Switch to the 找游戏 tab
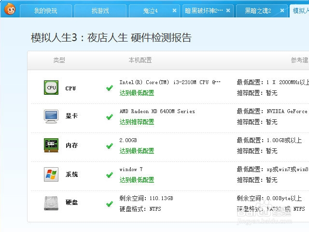309x232 pixels. pos(100,11)
